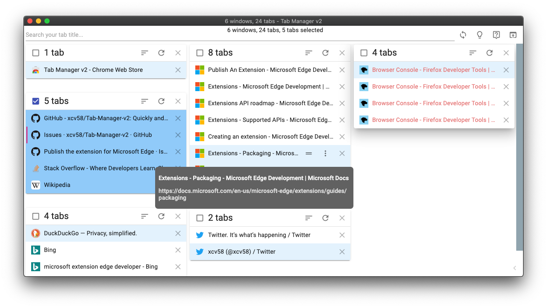The image size is (547, 308).
Task: Select microsoft extension edge developer - Bing tab
Action: [x=106, y=267]
